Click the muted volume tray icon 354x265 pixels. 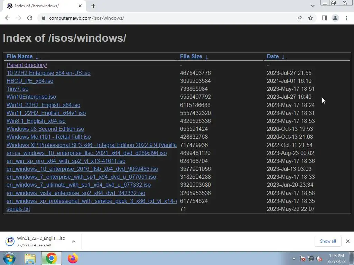(319, 259)
